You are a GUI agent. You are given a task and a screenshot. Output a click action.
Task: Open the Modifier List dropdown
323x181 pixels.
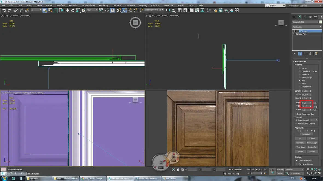(x=307, y=27)
